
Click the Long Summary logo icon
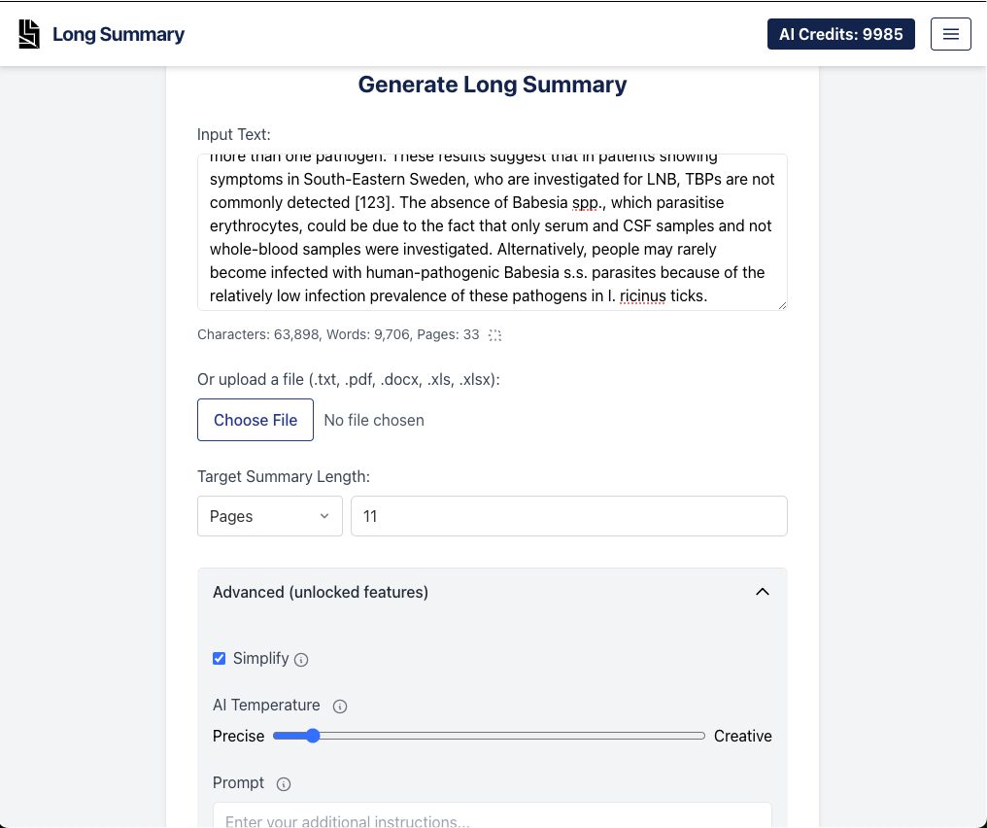point(29,33)
